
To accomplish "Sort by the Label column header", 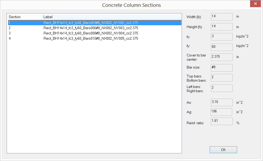I will tap(111, 17).
